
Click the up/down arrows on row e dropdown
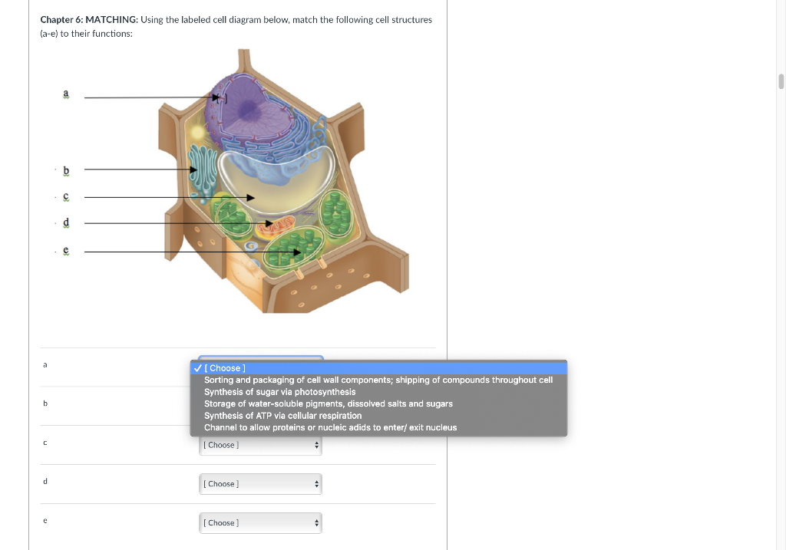315,522
